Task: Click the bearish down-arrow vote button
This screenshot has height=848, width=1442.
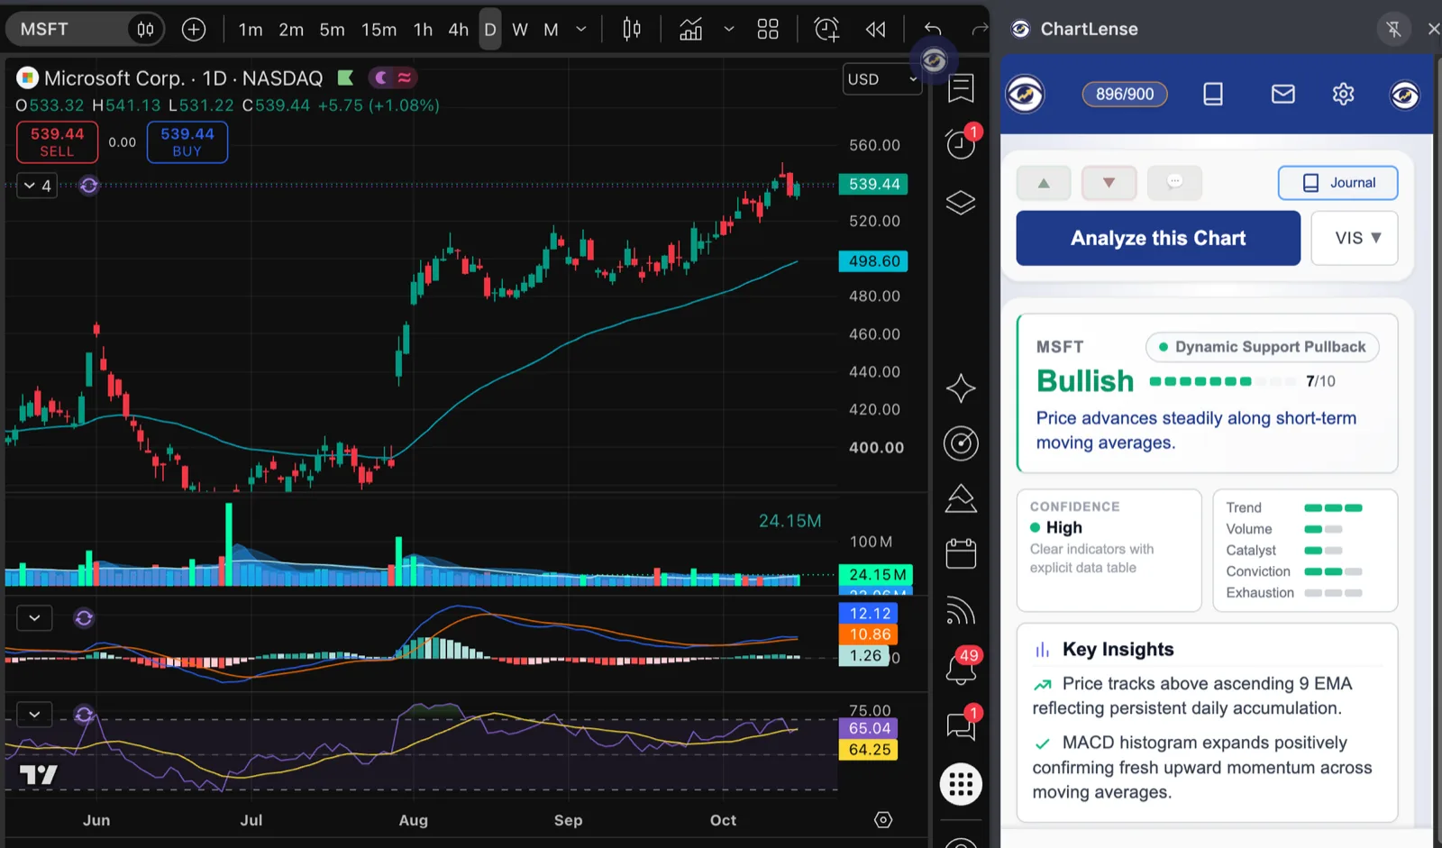Action: 1109,183
